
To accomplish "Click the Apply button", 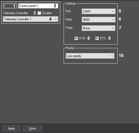I will pos(11,128).
